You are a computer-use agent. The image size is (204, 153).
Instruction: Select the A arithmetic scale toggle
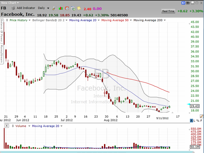[x=191, y=121]
